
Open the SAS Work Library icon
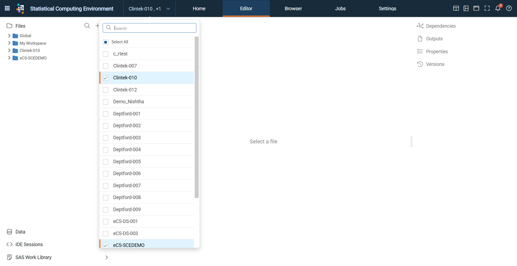pyautogui.click(x=9, y=257)
